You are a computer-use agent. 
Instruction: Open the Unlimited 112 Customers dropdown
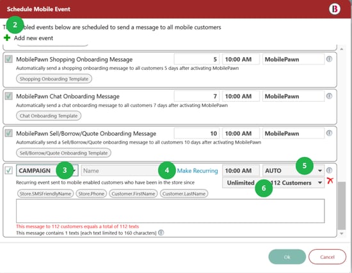click(273, 183)
